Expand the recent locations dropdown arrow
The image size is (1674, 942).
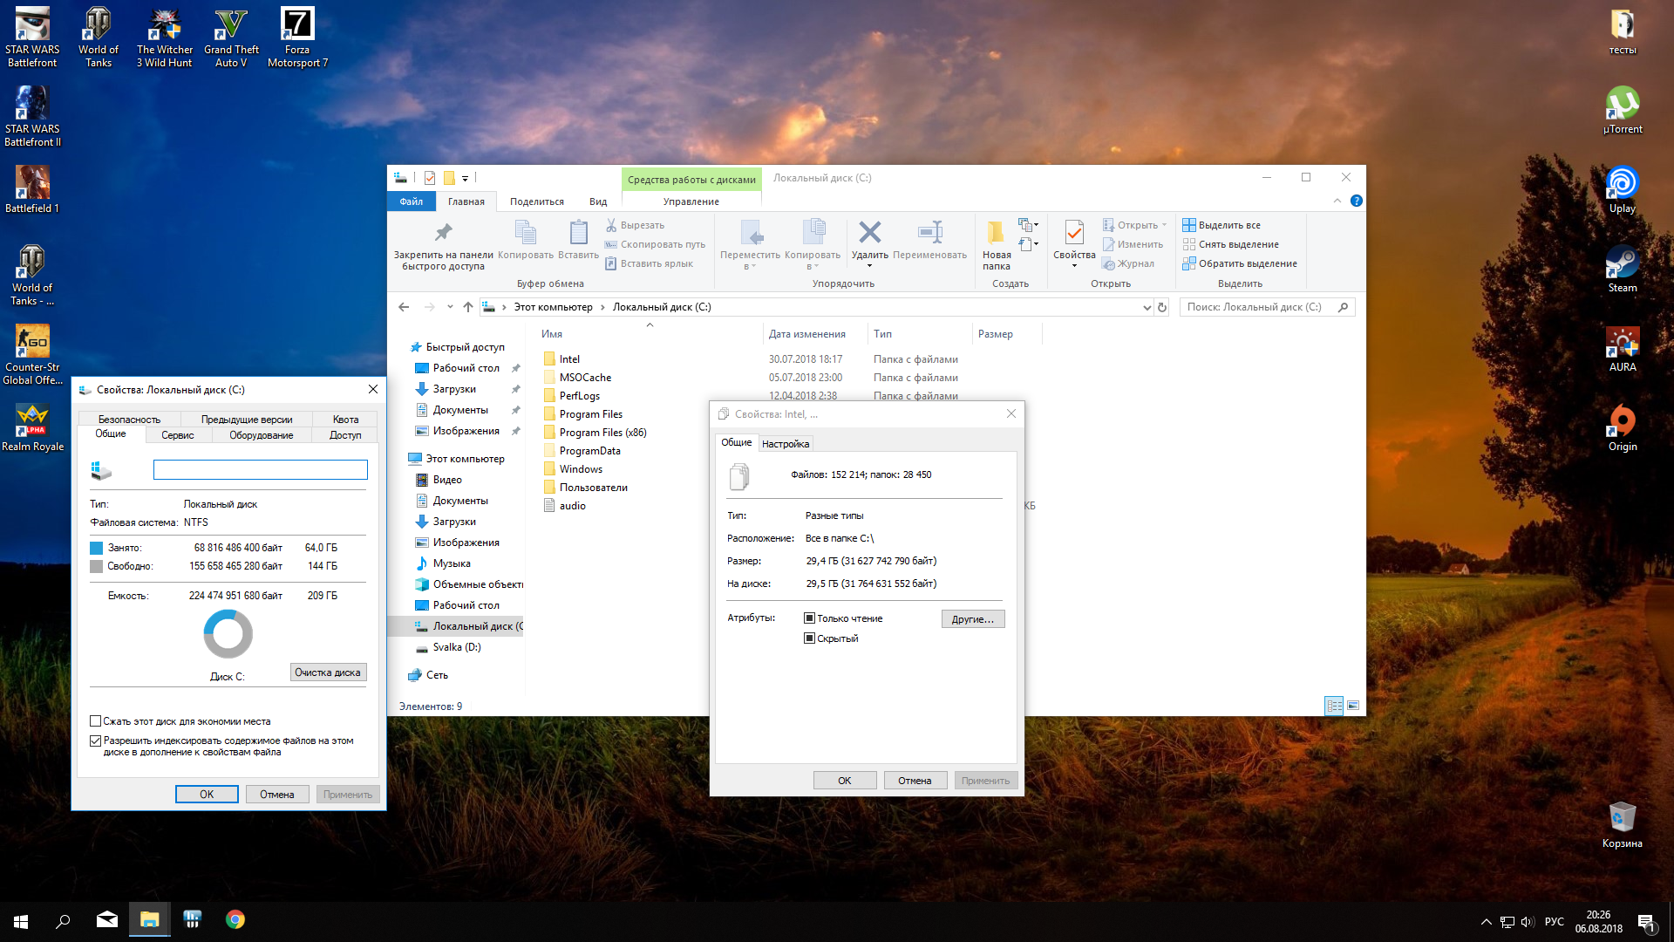pyautogui.click(x=450, y=307)
